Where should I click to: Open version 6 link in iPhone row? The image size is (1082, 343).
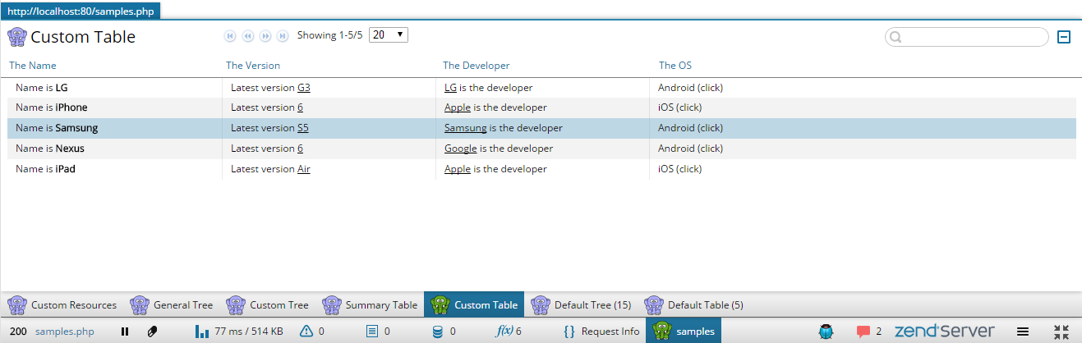300,107
